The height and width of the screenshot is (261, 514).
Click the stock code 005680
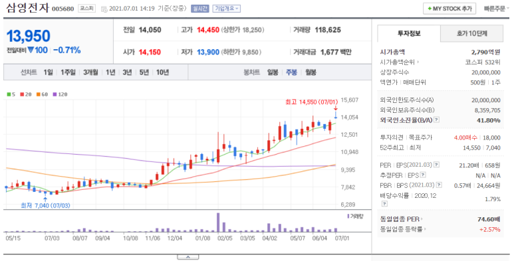pyautogui.click(x=63, y=9)
